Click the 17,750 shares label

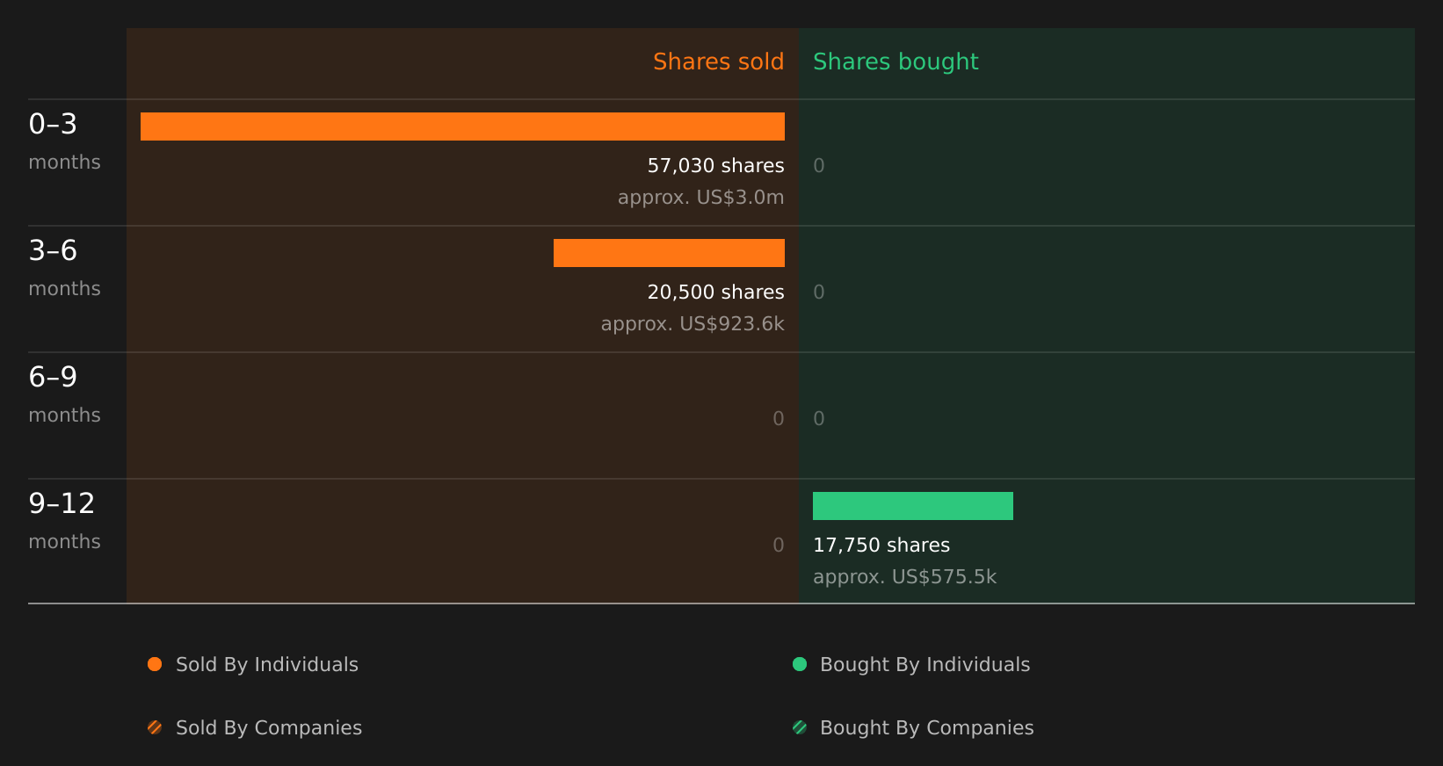click(881, 546)
